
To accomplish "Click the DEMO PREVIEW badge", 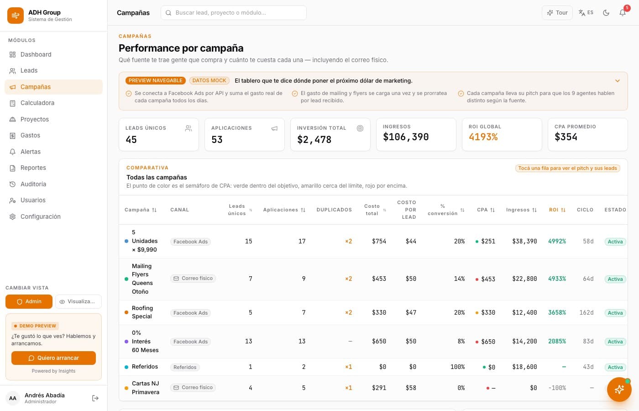I will click(35, 326).
